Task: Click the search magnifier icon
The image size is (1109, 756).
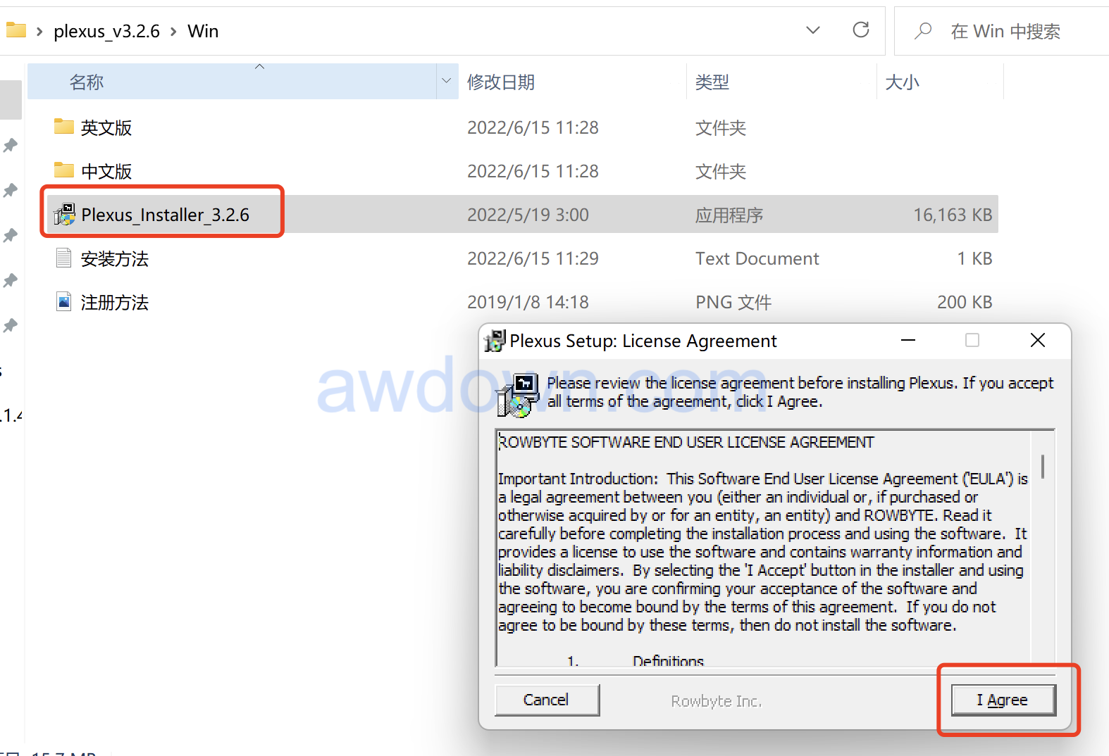Action: tap(923, 31)
